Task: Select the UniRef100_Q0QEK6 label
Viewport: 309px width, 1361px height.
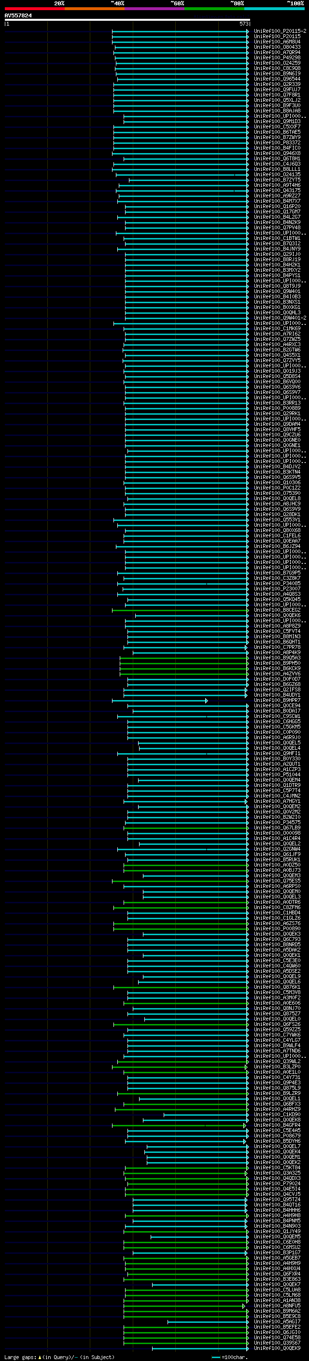Action: [x=277, y=616]
